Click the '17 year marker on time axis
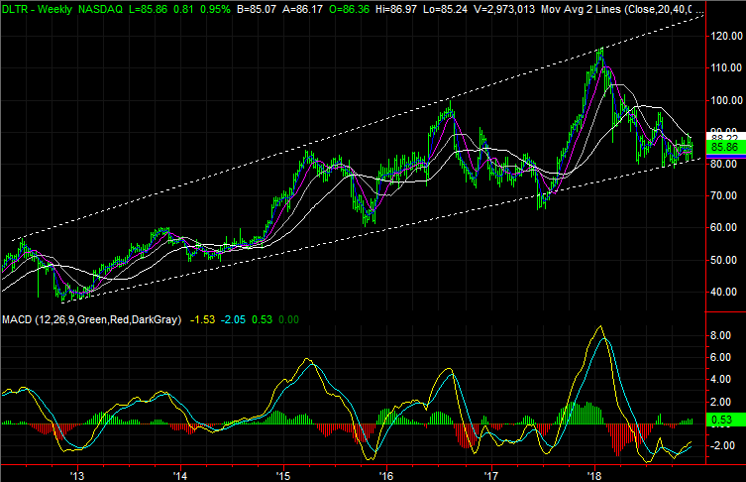Viewport: 746px width, 482px height. [x=490, y=475]
